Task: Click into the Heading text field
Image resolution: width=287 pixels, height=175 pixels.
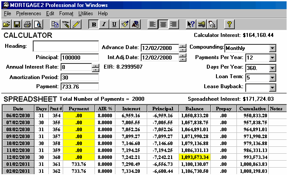Action: (66, 46)
